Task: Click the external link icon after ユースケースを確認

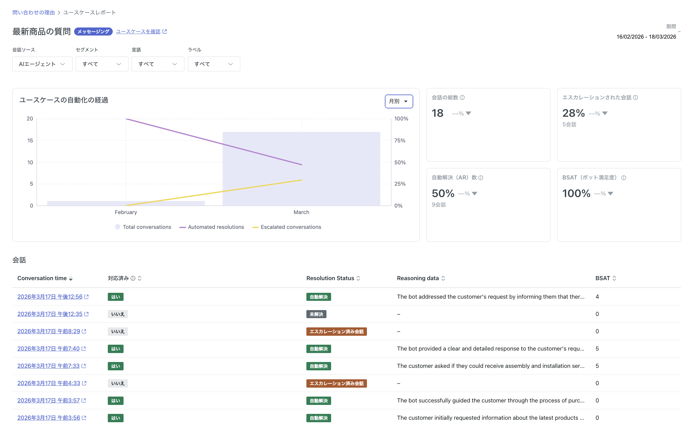Action: (165, 31)
